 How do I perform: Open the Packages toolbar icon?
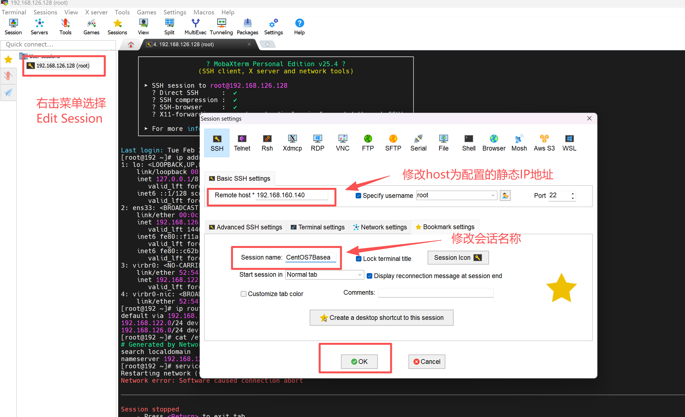[x=247, y=27]
